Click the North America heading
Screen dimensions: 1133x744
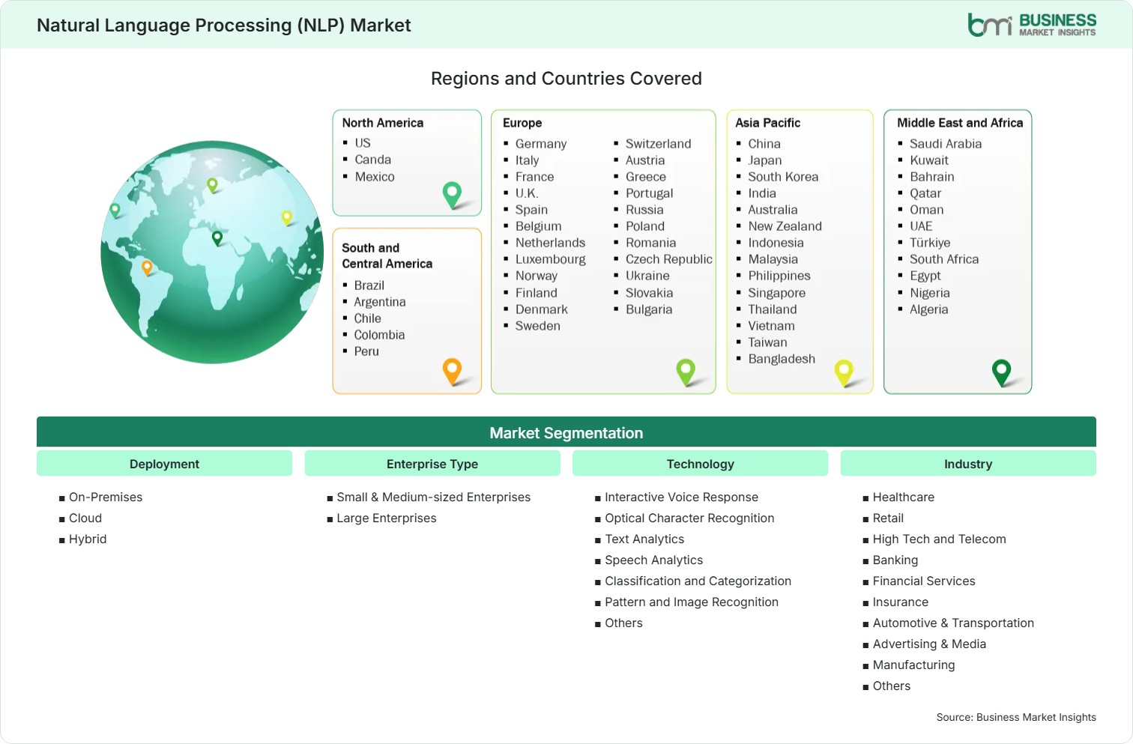pos(383,123)
